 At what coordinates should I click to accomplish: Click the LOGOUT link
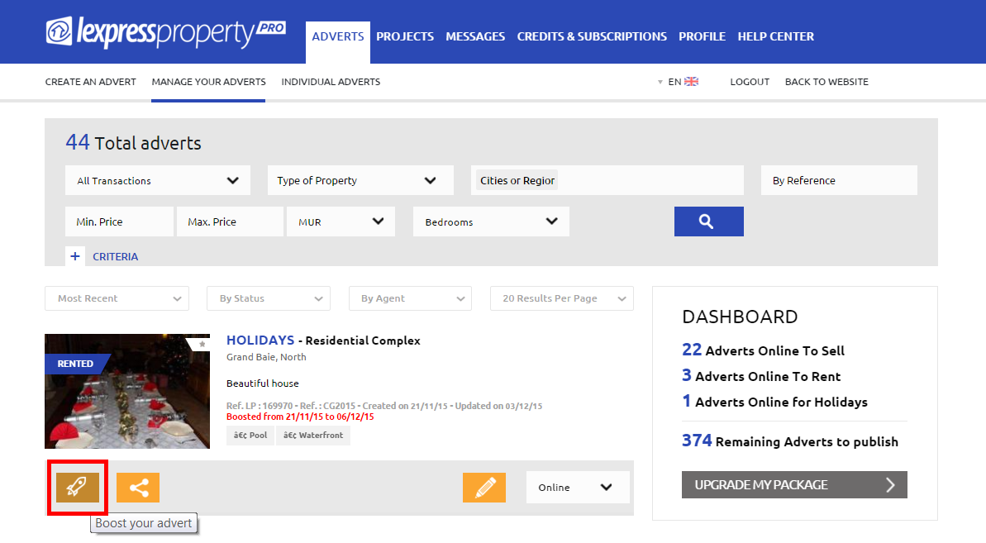pos(750,82)
